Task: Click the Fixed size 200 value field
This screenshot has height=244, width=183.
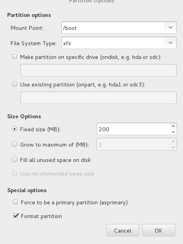Action: [133, 129]
